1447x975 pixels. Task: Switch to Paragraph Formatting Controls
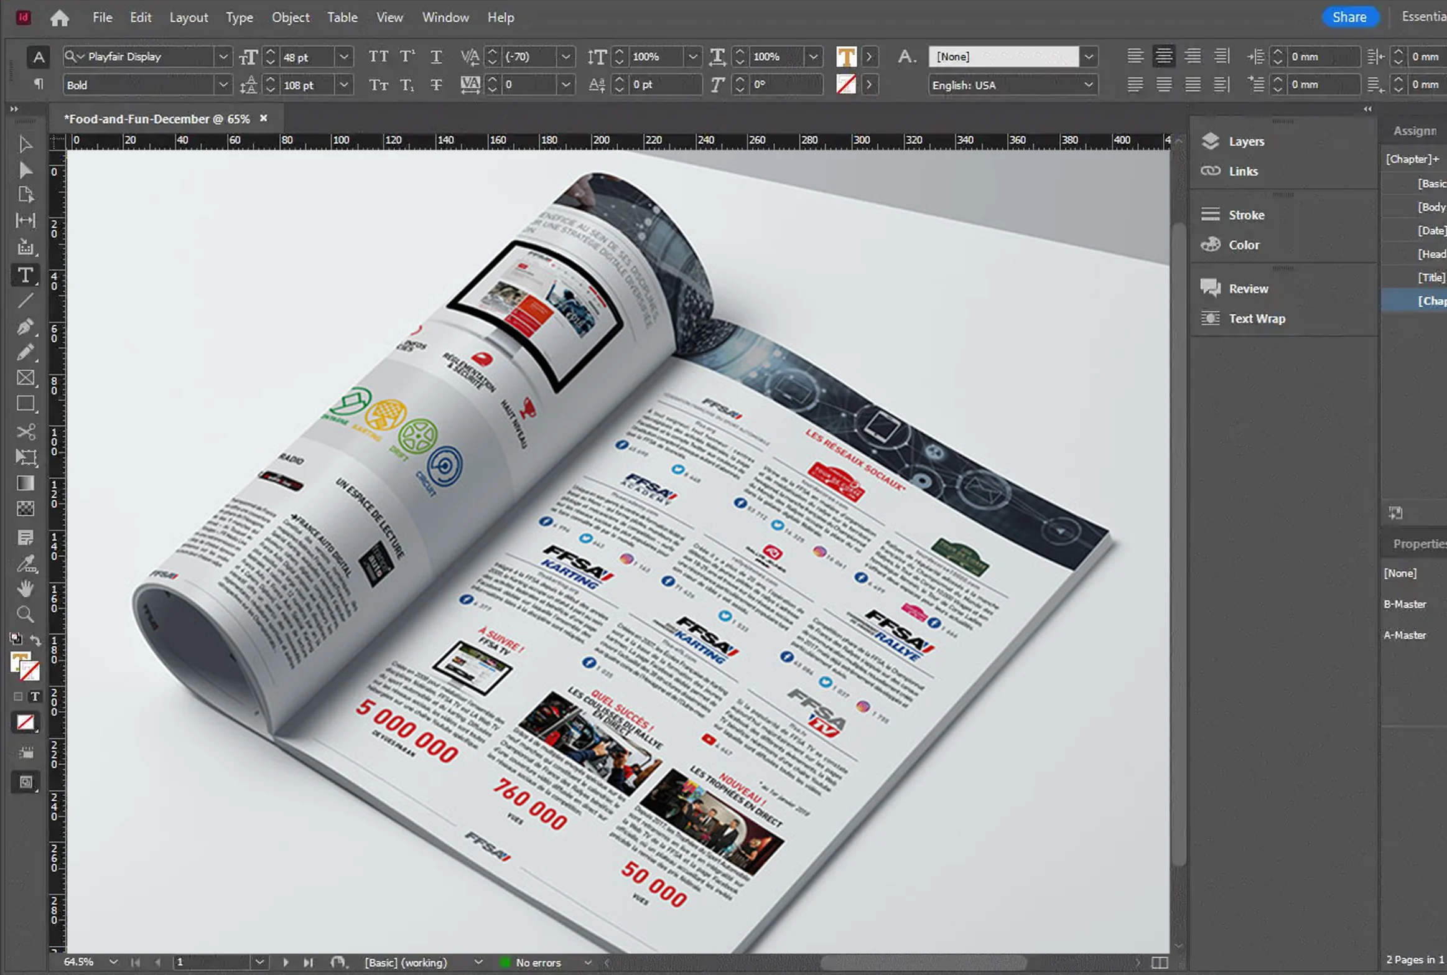click(38, 84)
